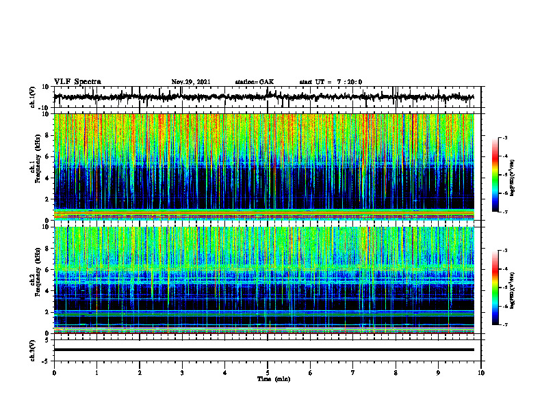The image size is (542, 418).
Task: Click the ch.2 color bar log(PSD) label
Action: (x=513, y=290)
